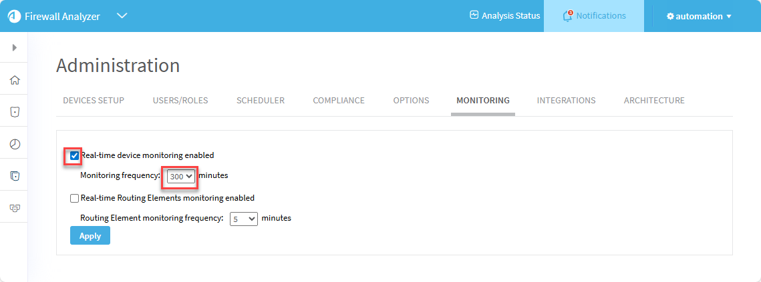Screen dimensions: 761x282
Task: Expand the sidebar with the arrow
Action: pos(14,47)
